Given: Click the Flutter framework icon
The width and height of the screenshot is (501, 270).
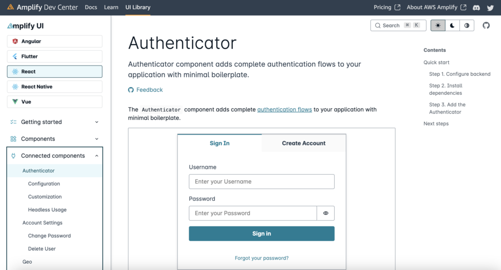Looking at the screenshot, I should tap(15, 56).
